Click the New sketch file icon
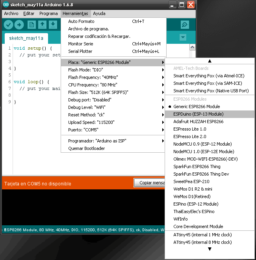Viewport: 256px width, 260px height. pyautogui.click(x=32, y=25)
